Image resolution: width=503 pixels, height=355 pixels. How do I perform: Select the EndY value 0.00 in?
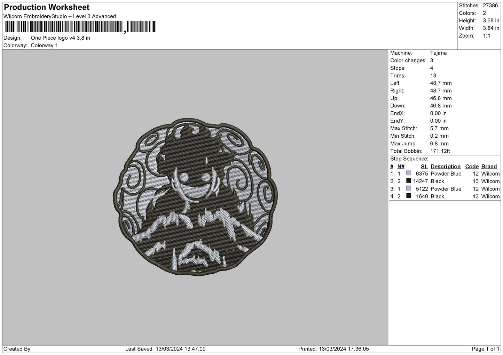[438, 121]
